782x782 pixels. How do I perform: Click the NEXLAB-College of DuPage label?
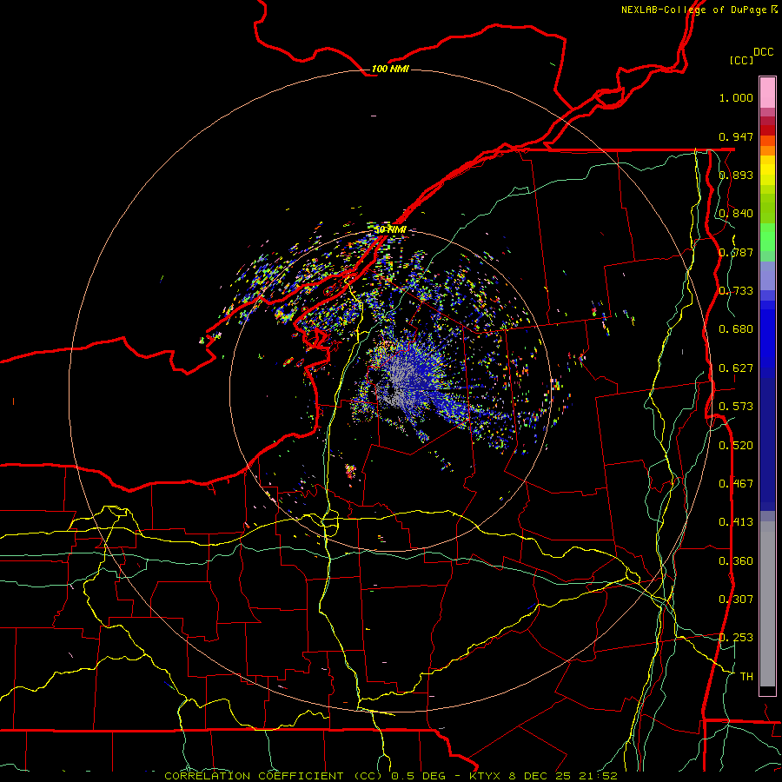click(699, 10)
